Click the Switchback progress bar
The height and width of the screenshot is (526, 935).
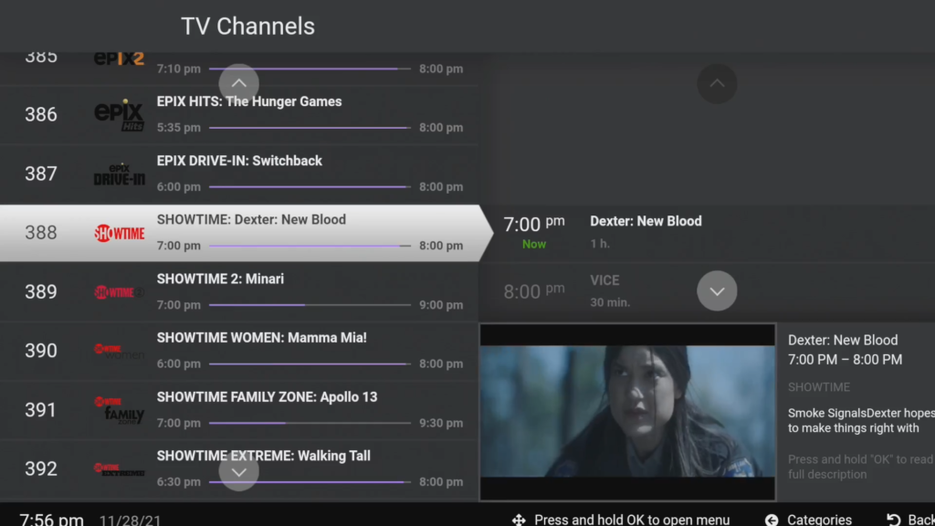[x=310, y=186]
